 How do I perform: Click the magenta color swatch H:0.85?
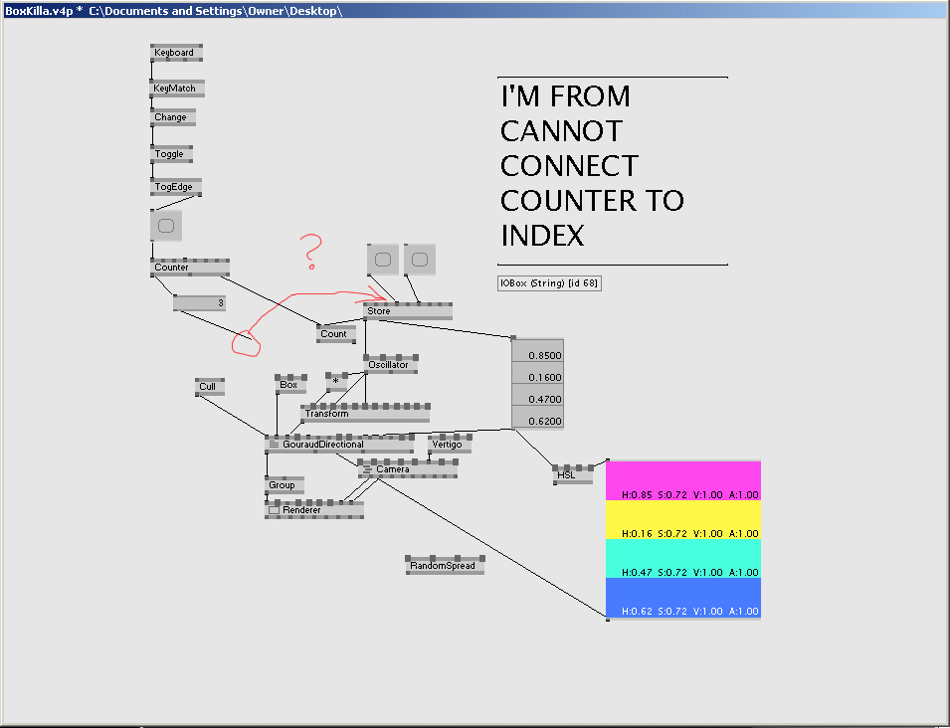[683, 481]
